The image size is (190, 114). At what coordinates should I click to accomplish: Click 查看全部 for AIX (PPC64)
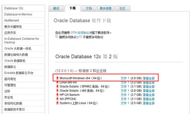tap(149, 99)
